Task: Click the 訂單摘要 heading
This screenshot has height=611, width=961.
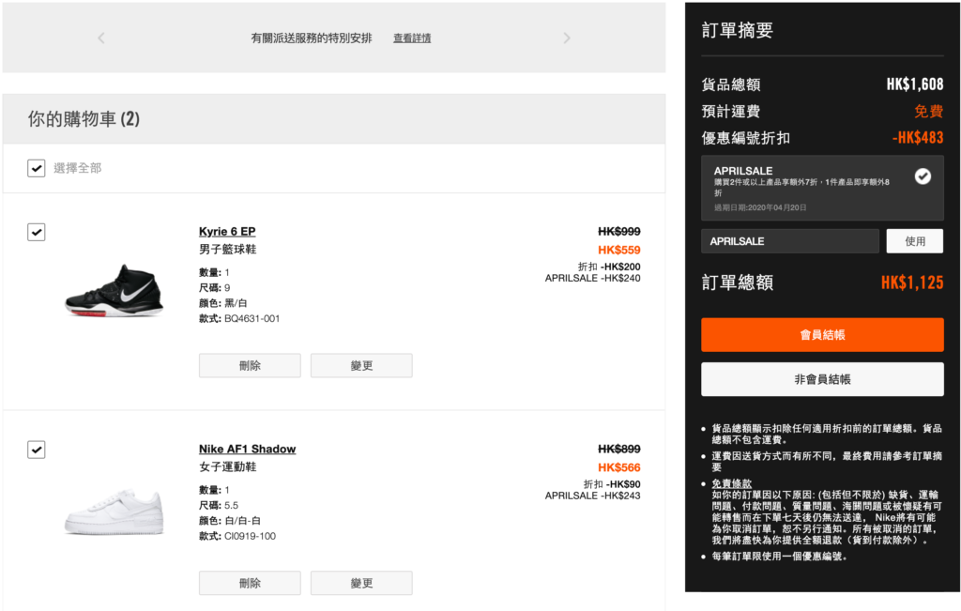Action: (x=738, y=30)
